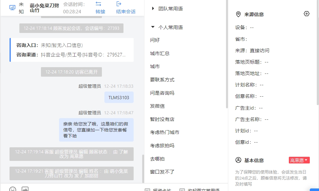This screenshot has height=191, width=319.
Task: Click the 结束会话 exit icon
Action: (119, 4)
